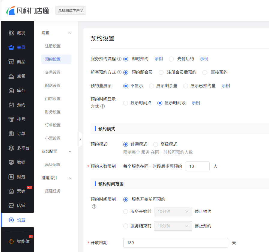Open 门店设置 menu item
The image size is (269, 252).
click(53, 99)
